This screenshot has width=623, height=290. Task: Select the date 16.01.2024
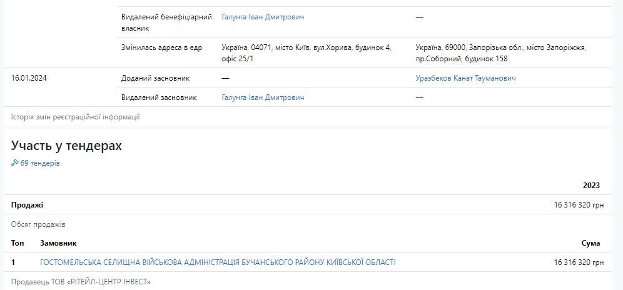click(x=29, y=78)
